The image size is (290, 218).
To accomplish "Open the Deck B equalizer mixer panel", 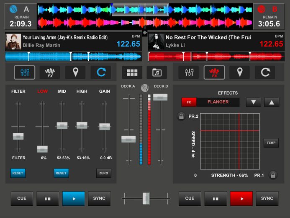I will [x=189, y=72].
